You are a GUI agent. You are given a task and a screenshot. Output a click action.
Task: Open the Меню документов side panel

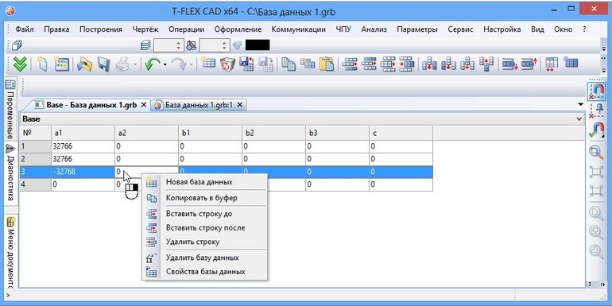(10, 253)
